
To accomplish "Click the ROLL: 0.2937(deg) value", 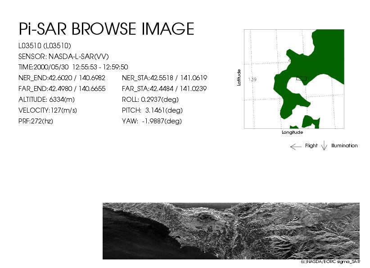I will (150, 100).
